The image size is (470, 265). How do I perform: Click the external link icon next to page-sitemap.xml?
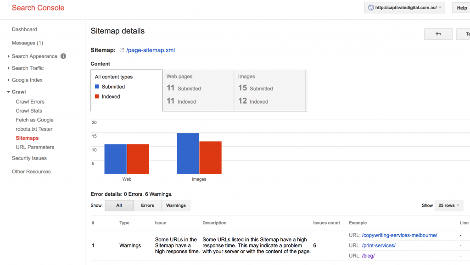[x=121, y=50]
